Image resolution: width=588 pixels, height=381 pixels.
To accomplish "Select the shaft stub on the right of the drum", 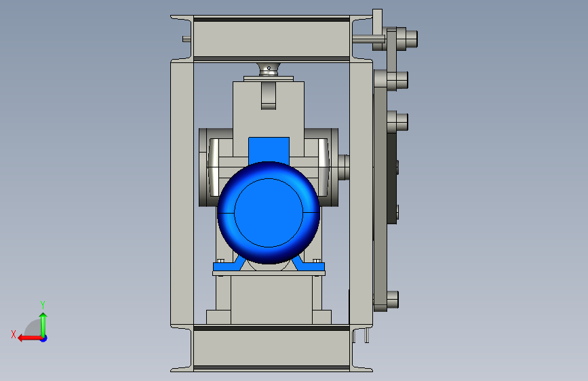I will (x=344, y=167).
